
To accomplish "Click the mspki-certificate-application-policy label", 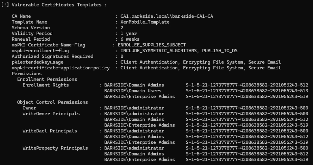I will coord(61,68).
